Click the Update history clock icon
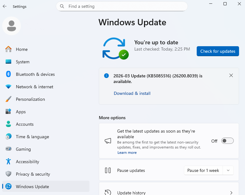 coord(108,193)
